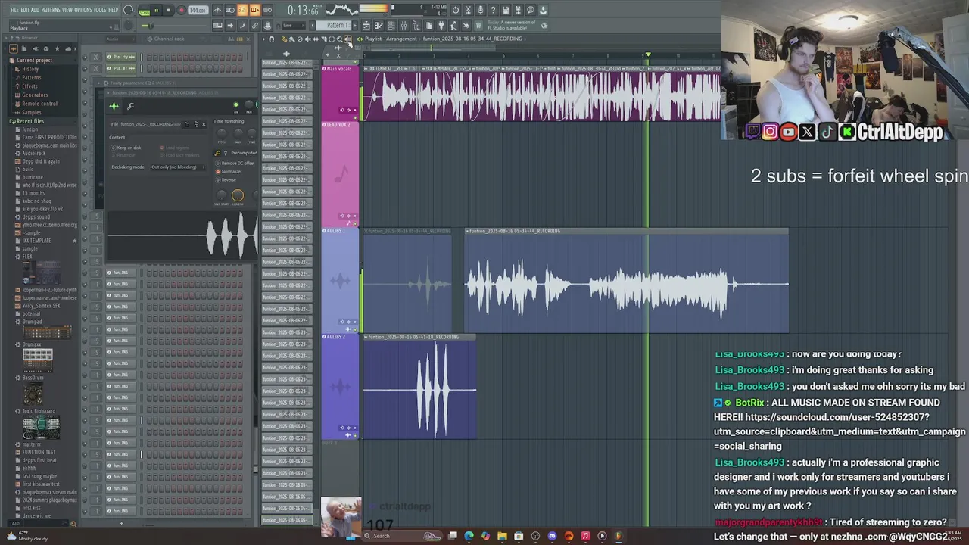Open History in browser tree
This screenshot has height=545, width=969.
click(x=30, y=69)
